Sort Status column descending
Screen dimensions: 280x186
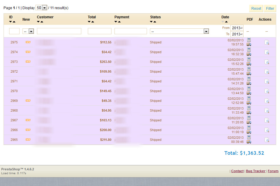tap(151, 22)
